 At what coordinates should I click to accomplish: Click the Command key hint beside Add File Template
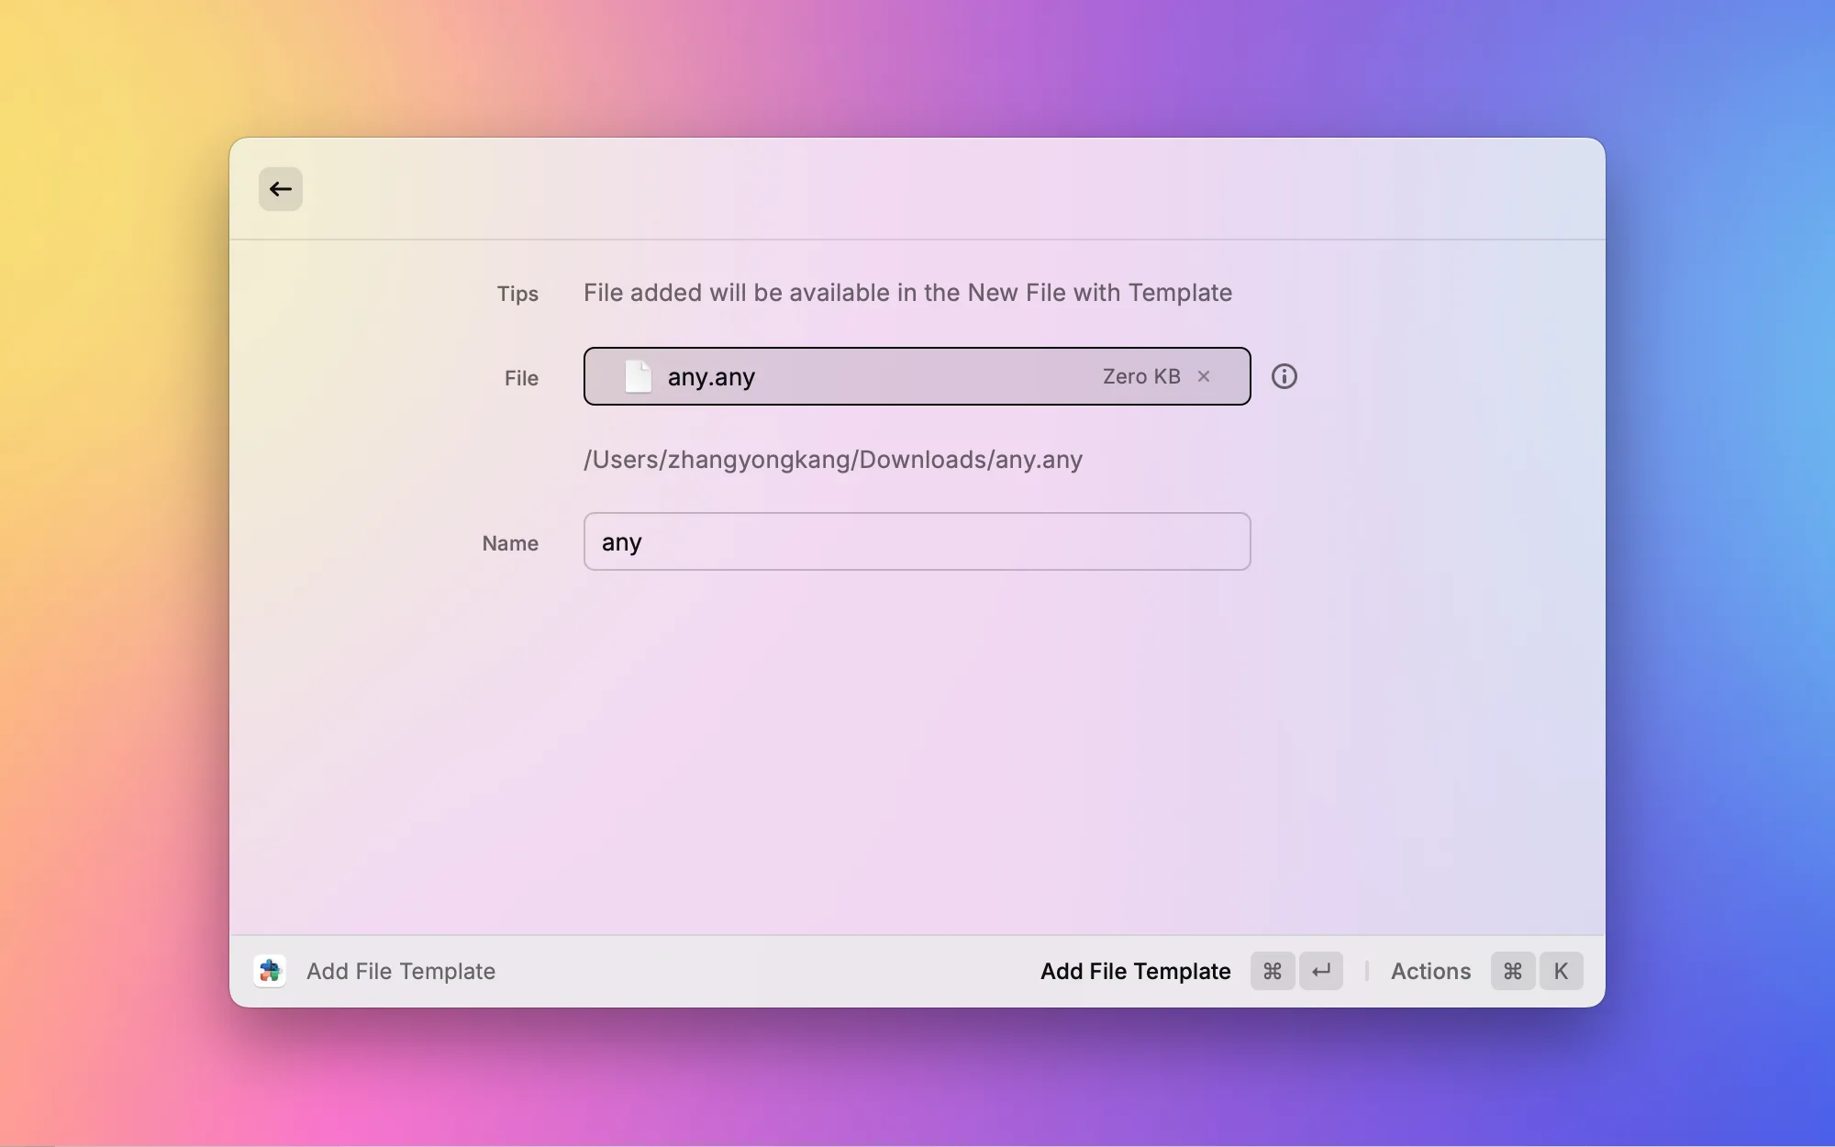pos(1273,971)
